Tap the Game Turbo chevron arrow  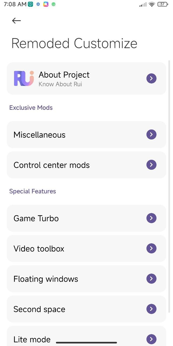pos(151,218)
